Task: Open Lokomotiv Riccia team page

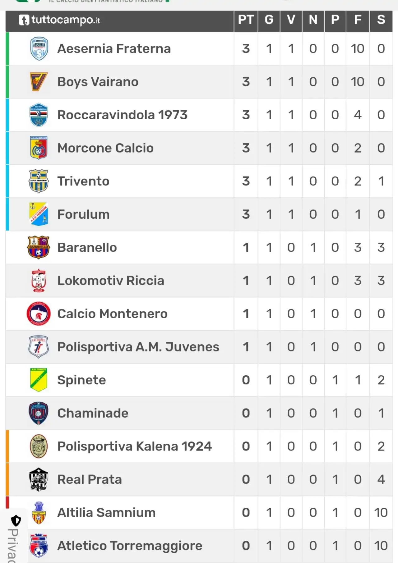Action: 111,281
